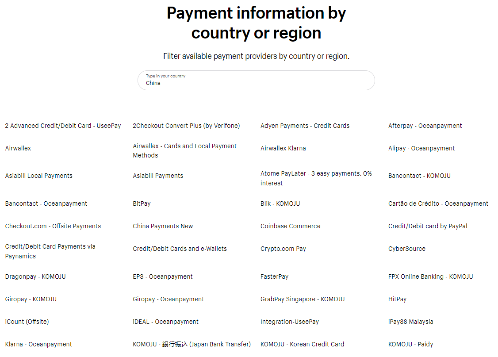
Task: Select Checkout.com - Offsite Payments
Action: coord(53,226)
